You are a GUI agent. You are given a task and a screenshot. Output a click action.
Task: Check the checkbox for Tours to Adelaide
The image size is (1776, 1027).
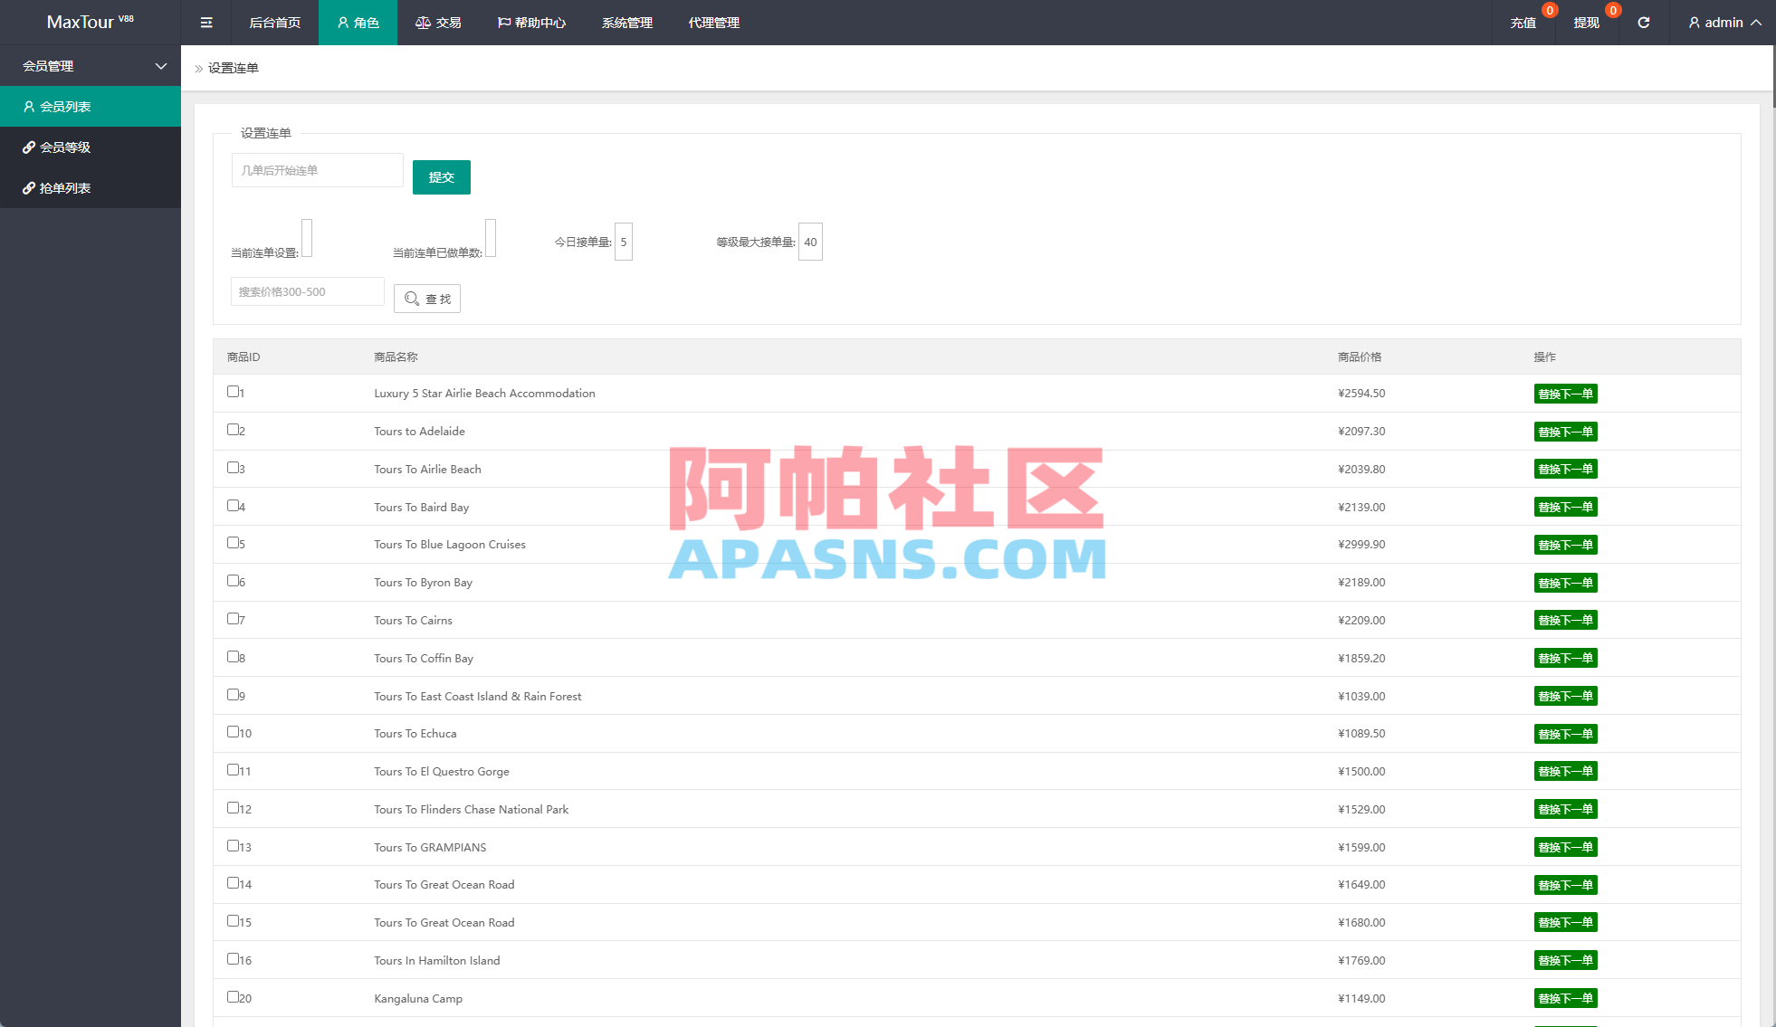pyautogui.click(x=232, y=430)
